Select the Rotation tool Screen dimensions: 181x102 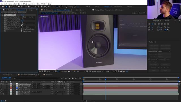click(x=16, y=7)
